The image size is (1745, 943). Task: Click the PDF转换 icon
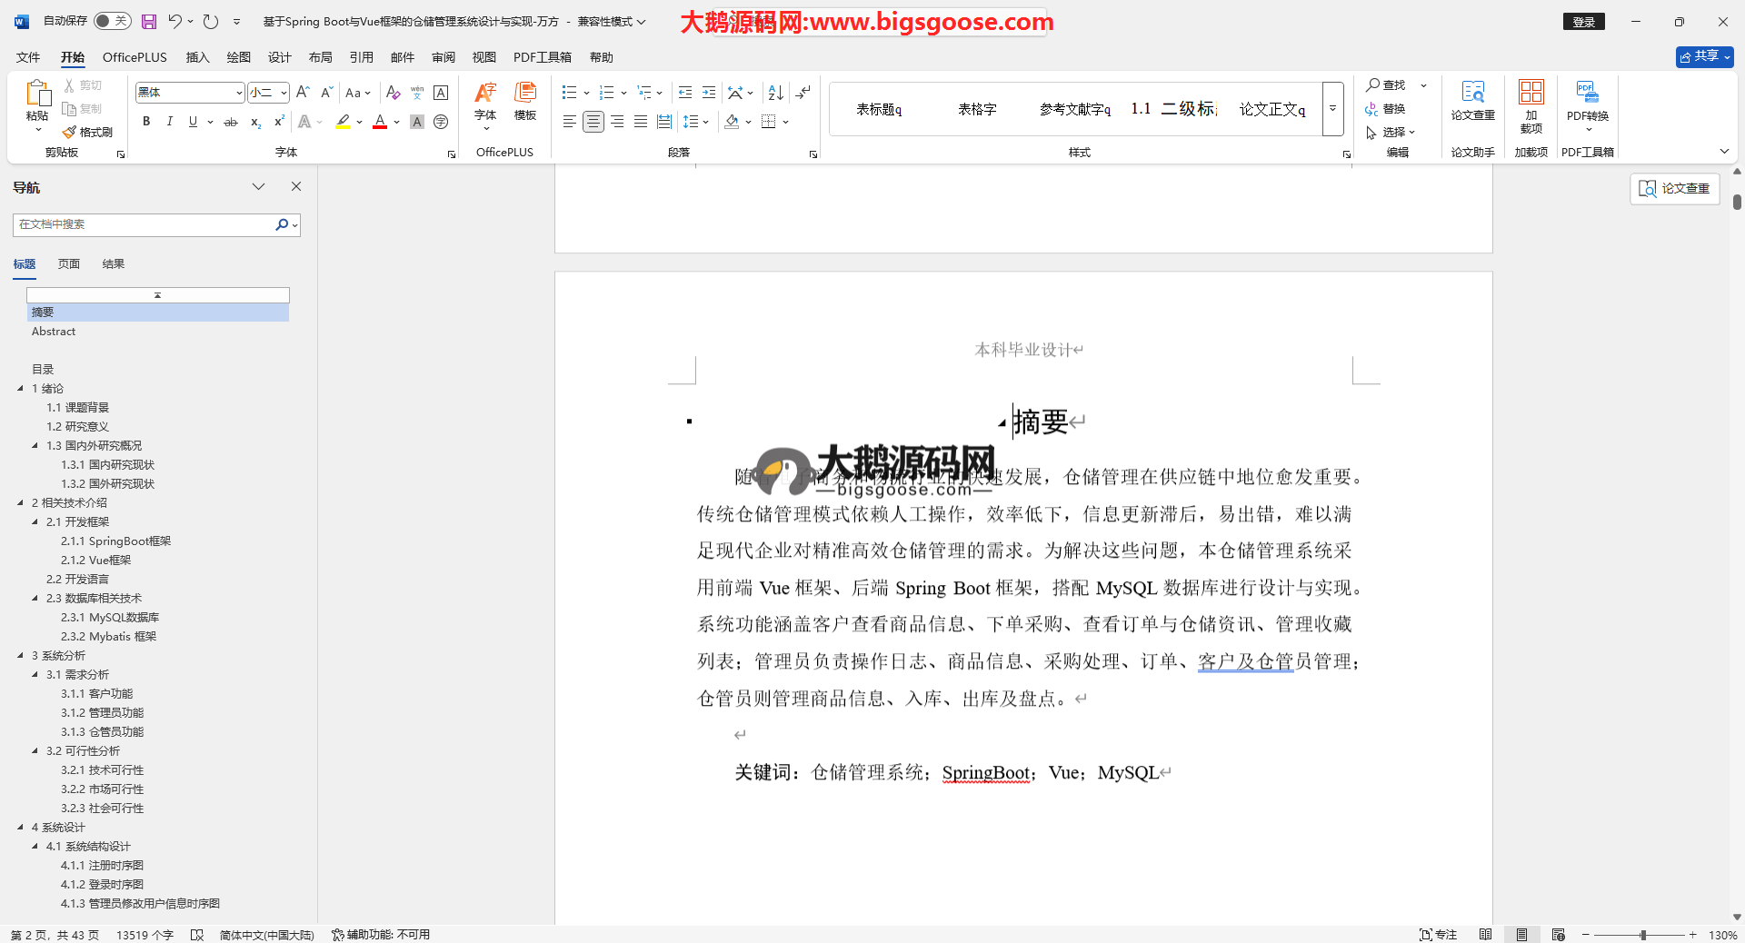1587,100
